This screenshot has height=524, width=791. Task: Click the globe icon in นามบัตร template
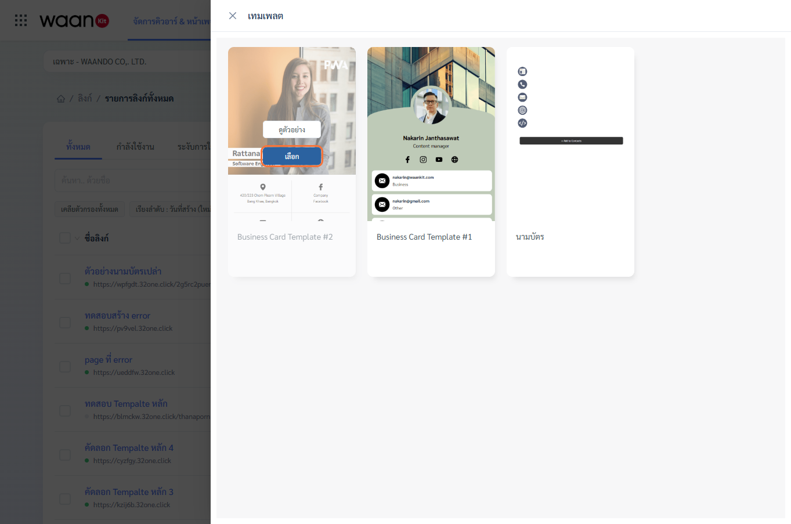coord(522,110)
